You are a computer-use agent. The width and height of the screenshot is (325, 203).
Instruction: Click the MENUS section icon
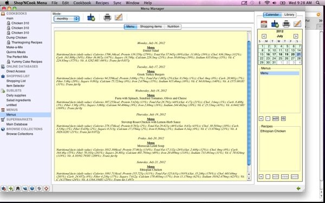tap(3, 110)
